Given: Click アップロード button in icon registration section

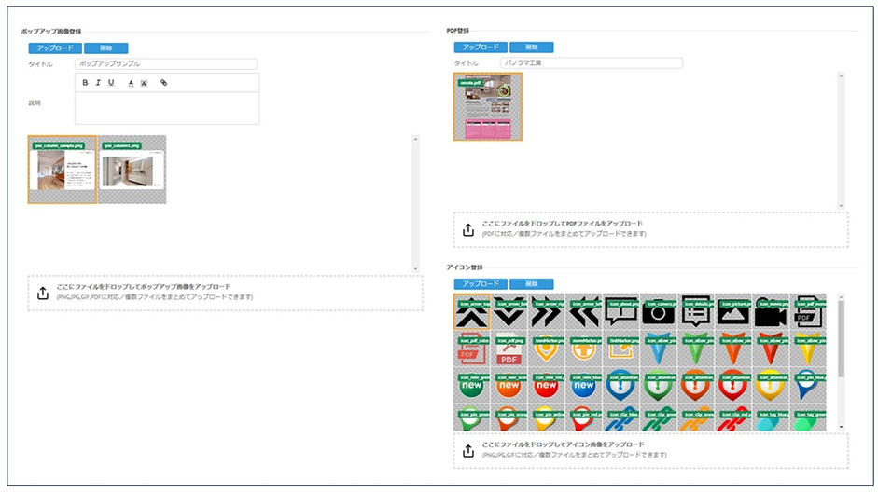Looking at the screenshot, I should tap(481, 283).
